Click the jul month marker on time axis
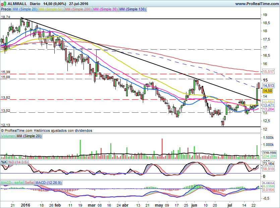 [x=230, y=205]
